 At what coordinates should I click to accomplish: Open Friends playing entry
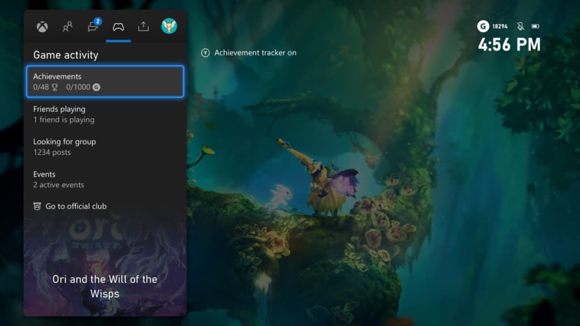[x=105, y=114]
